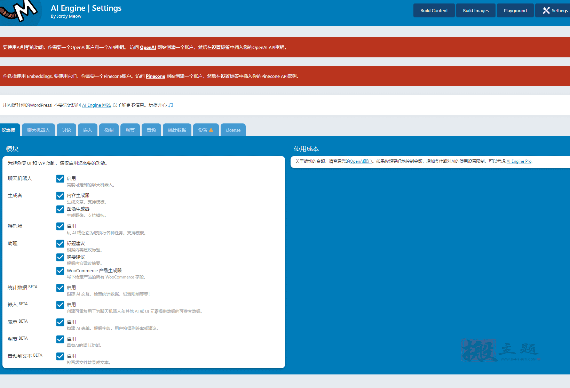Go to the 讨论 tab

click(x=66, y=130)
